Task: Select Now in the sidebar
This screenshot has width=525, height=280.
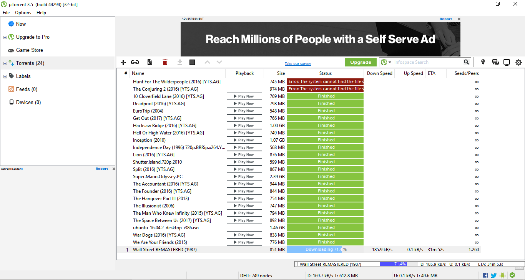Action: [21, 24]
